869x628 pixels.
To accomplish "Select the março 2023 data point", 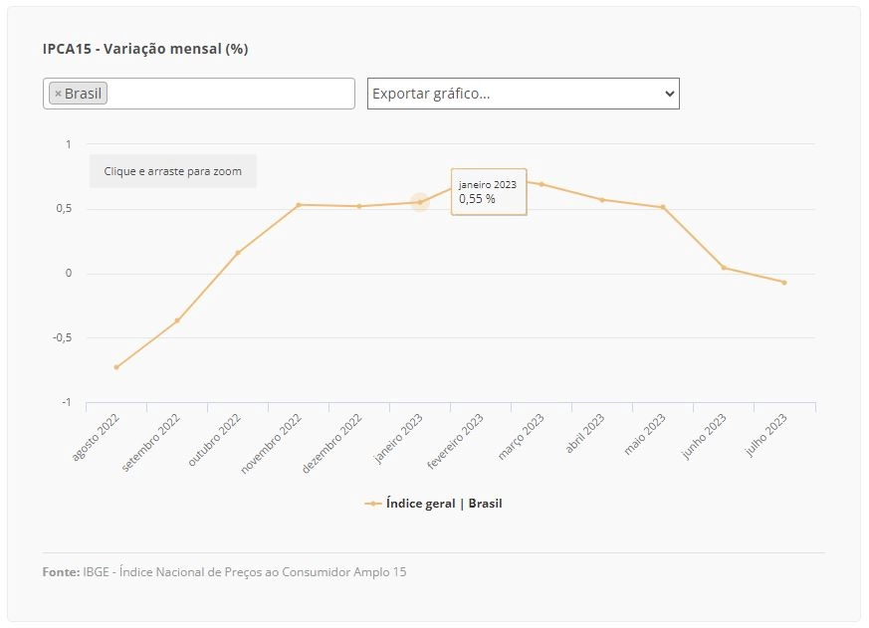I will click(x=542, y=184).
